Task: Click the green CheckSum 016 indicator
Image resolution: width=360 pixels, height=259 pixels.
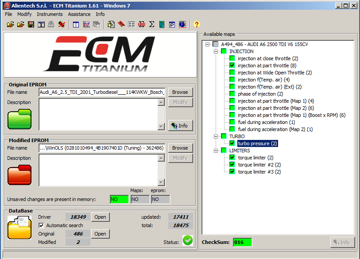Action: (x=243, y=242)
